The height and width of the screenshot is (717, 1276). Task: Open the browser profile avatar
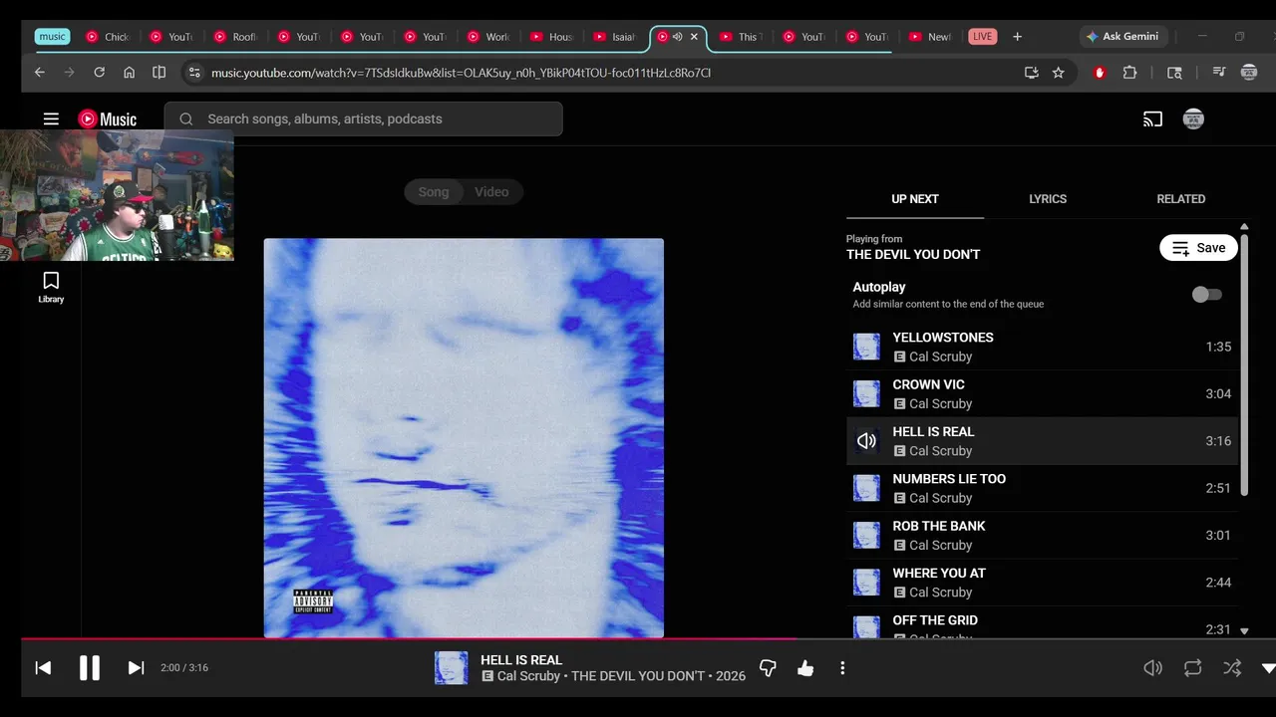1248,73
